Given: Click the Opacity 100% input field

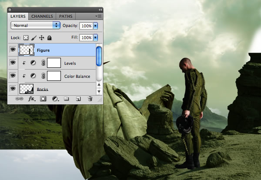Looking at the screenshot, I should click(86, 26).
